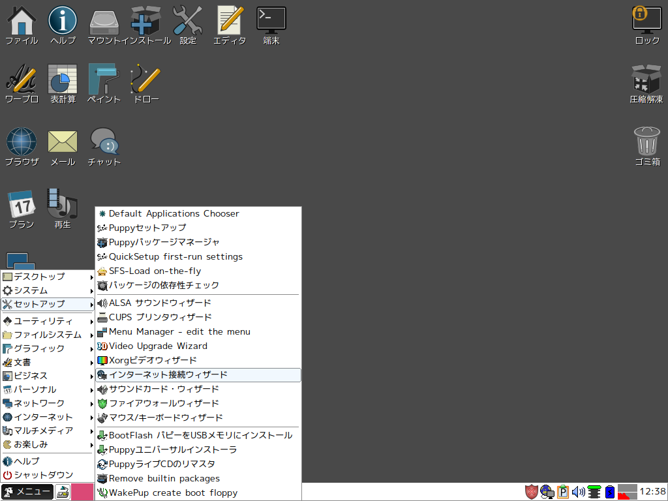668x501 pixels.
Task: Click the desktop-show taskbar button beside メニュー
Action: (x=63, y=492)
